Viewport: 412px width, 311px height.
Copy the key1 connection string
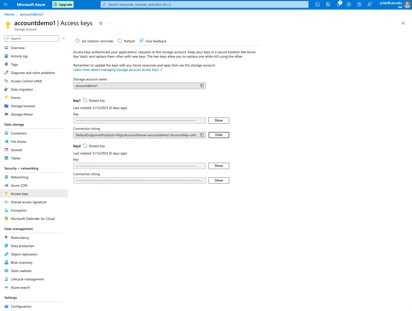point(202,135)
